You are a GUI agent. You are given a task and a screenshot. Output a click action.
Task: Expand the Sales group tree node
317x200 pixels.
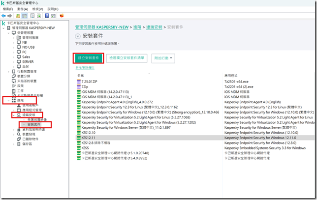tap(14, 57)
